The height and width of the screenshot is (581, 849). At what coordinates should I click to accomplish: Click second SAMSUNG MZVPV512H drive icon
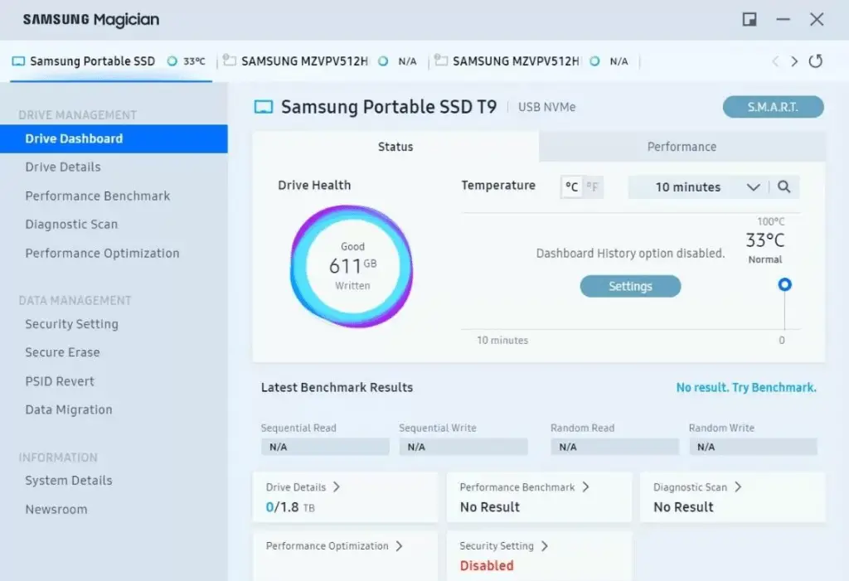pyautogui.click(x=441, y=61)
